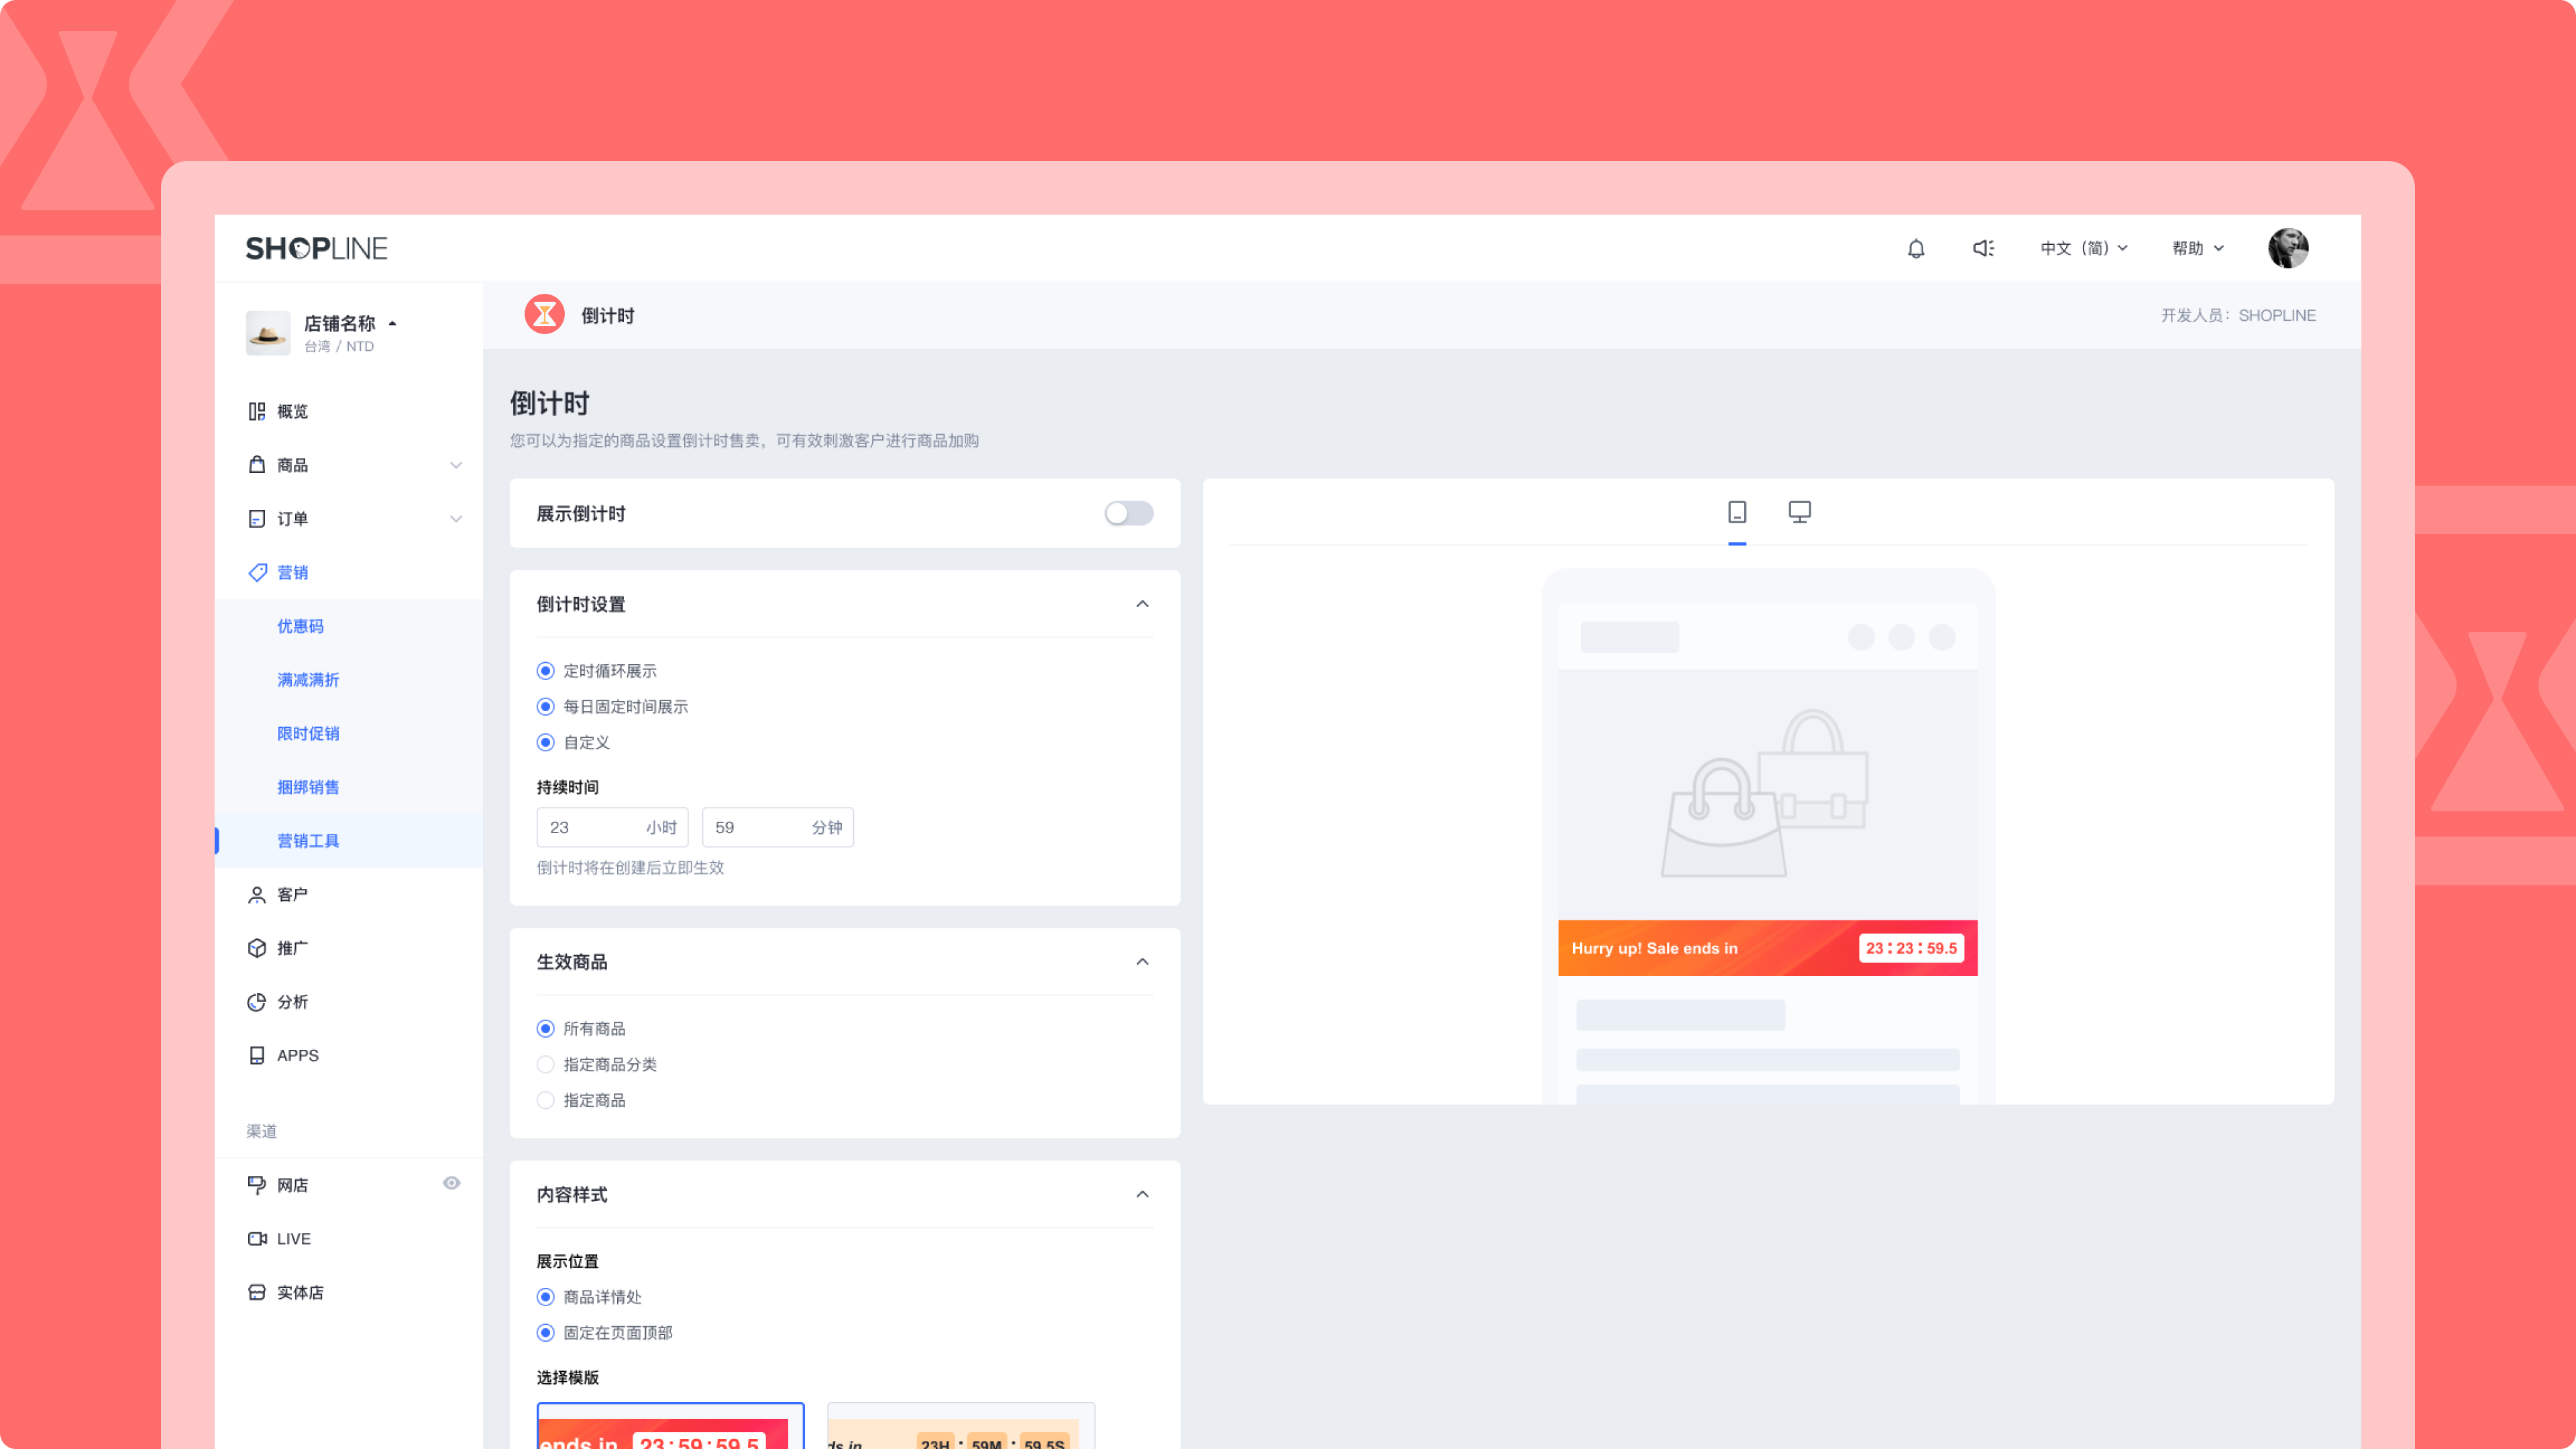Click the 店铺名称 store switcher
Screen dimensions: 2576x1449
[340, 324]
